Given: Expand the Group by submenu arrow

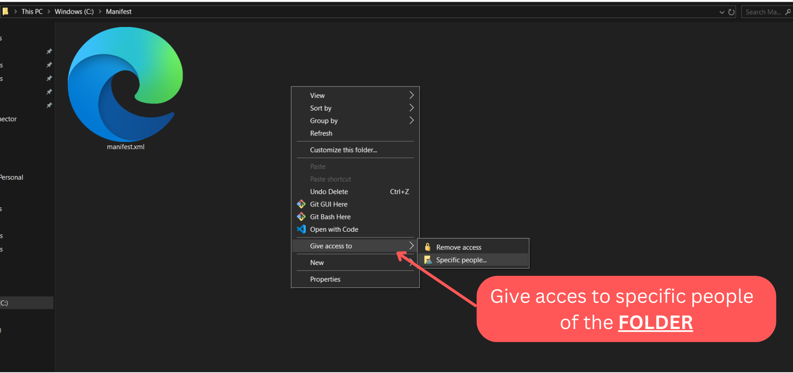Looking at the screenshot, I should [411, 120].
